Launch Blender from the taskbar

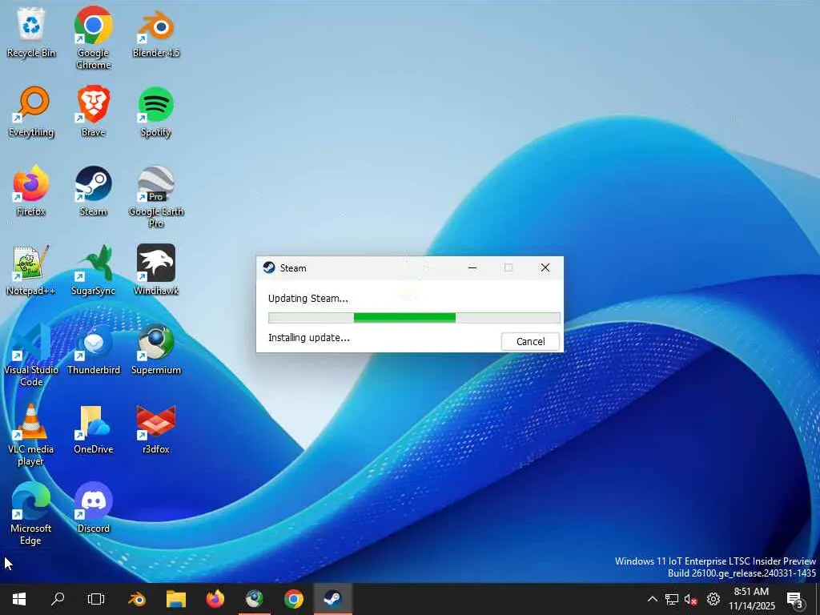[x=137, y=599]
